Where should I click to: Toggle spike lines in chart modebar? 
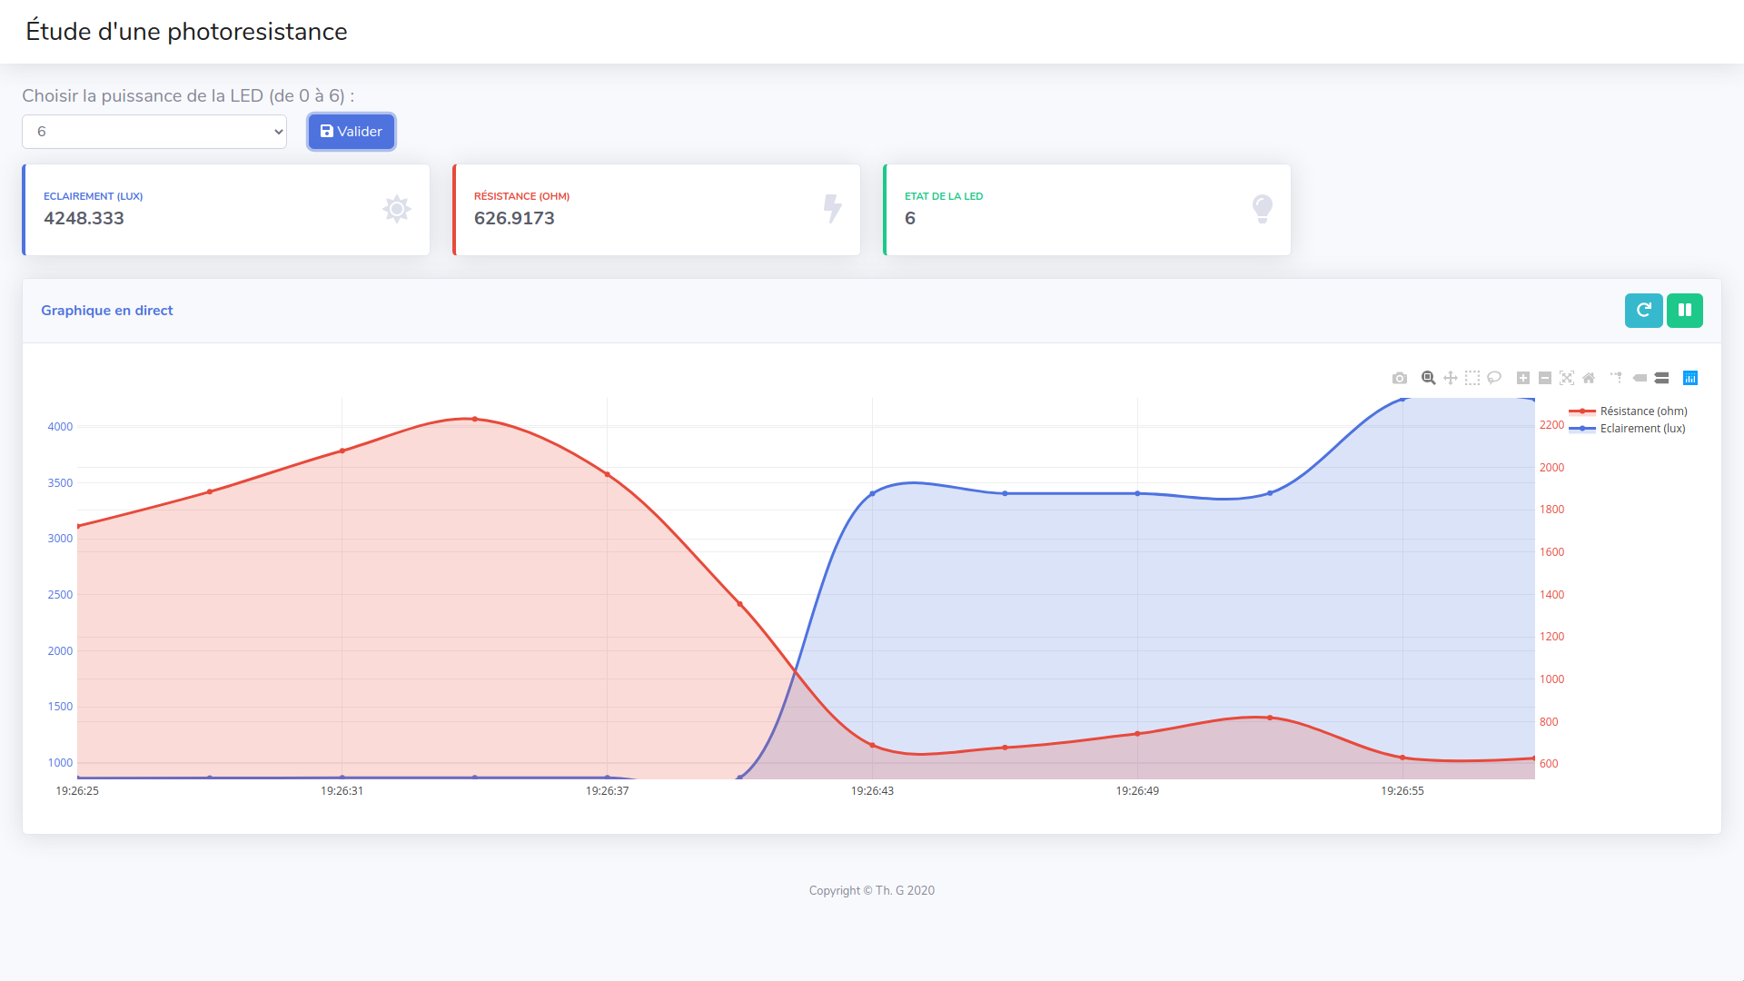[1617, 378]
